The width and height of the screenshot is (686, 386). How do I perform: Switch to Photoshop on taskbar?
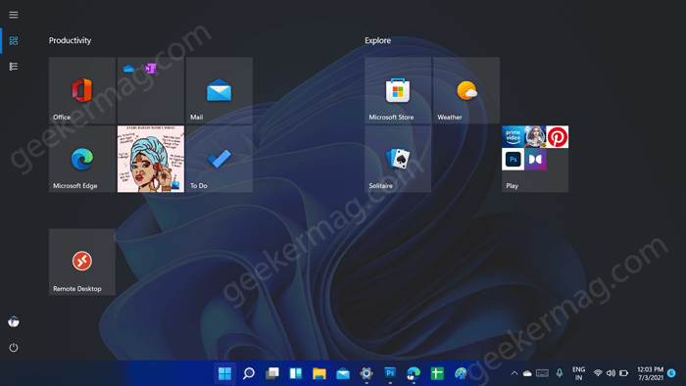[390, 373]
